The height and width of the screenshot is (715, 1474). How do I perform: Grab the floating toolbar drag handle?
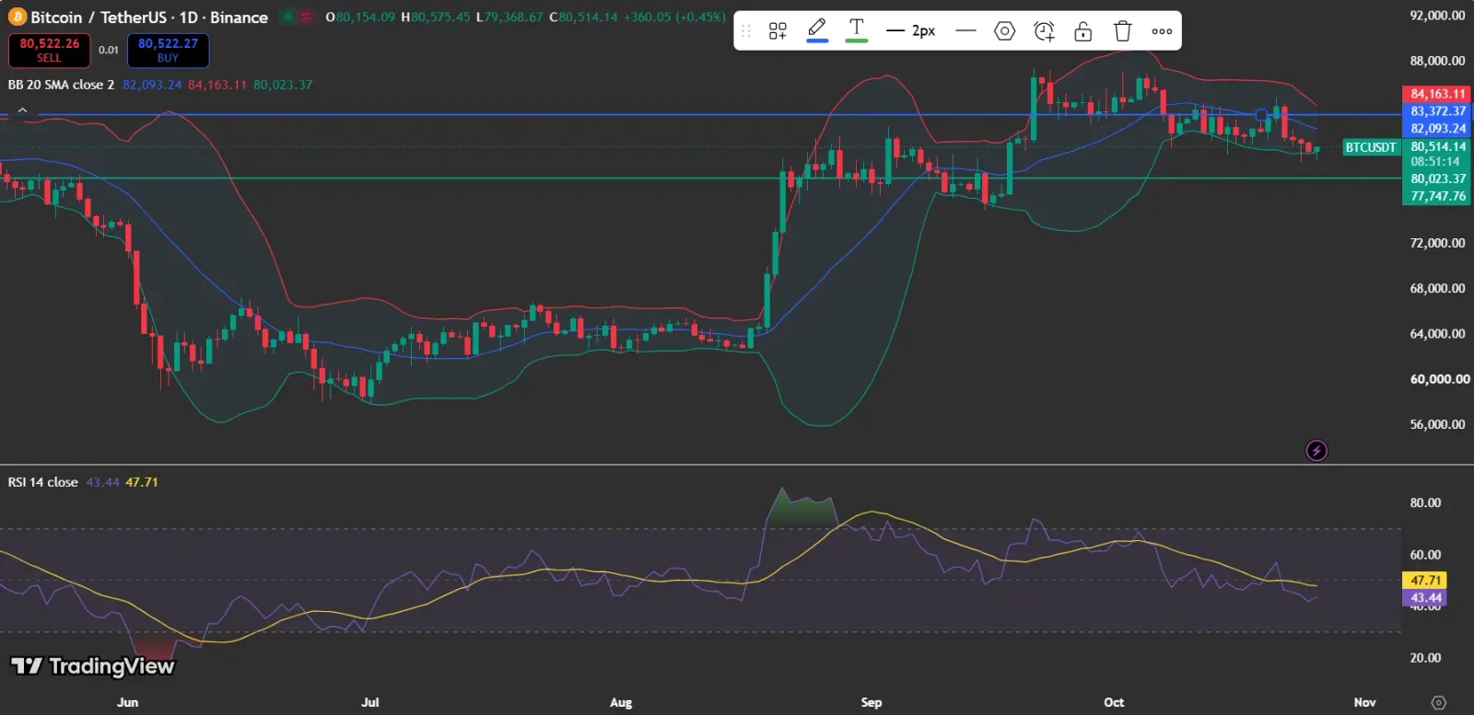click(x=746, y=31)
